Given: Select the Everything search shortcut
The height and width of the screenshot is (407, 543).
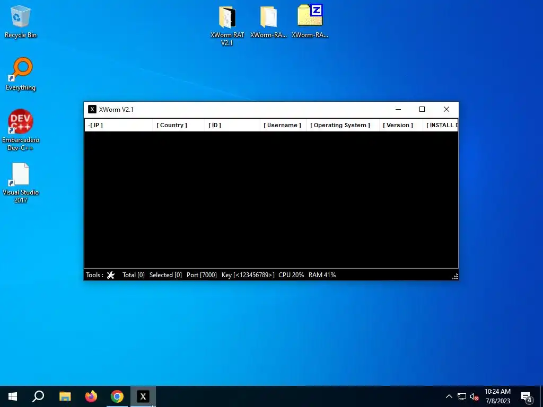Looking at the screenshot, I should (x=21, y=74).
